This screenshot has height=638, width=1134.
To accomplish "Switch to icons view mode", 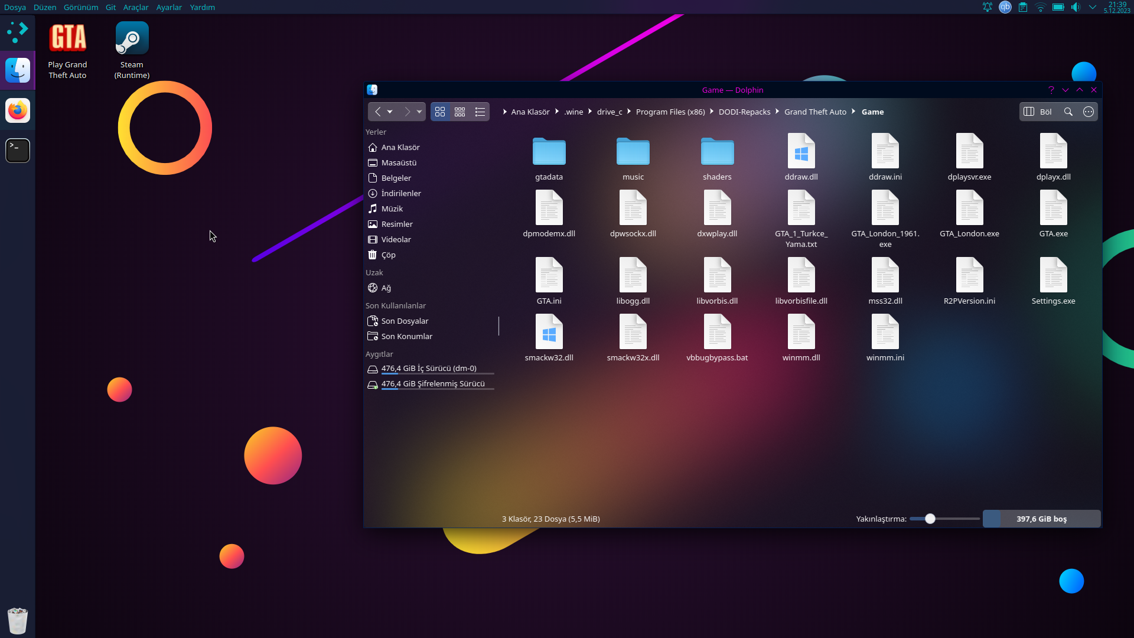I will click(440, 112).
